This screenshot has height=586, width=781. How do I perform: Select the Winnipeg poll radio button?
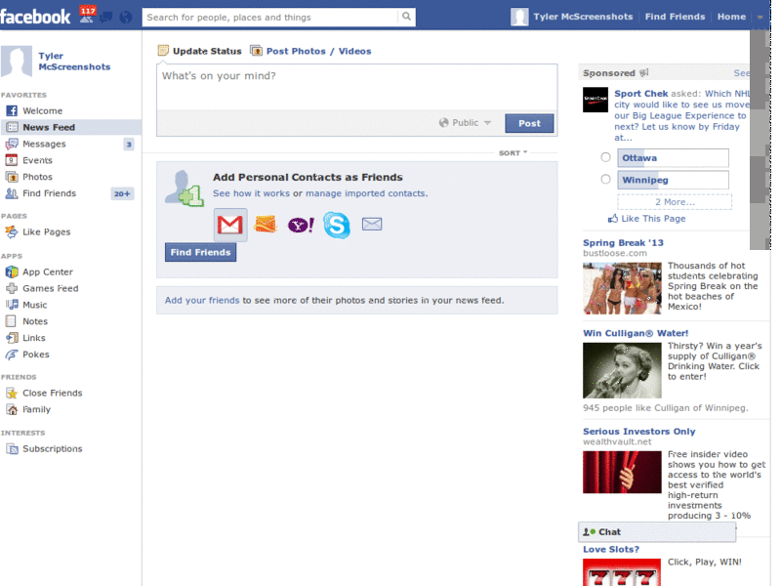point(605,179)
